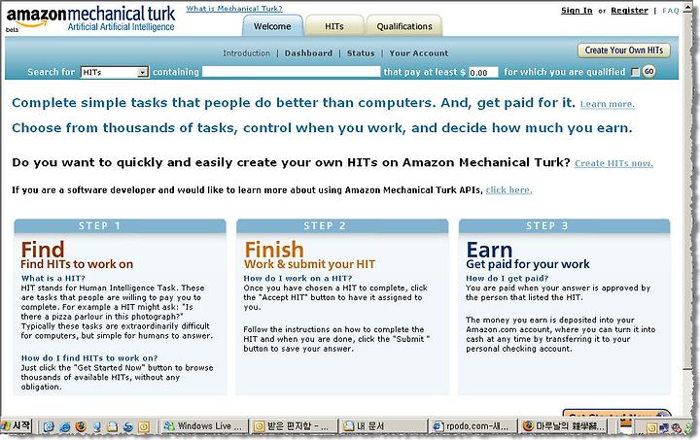This screenshot has height=440, width=700.
Task: Launch Firefox from the quick launch bar
Action: (x=81, y=427)
